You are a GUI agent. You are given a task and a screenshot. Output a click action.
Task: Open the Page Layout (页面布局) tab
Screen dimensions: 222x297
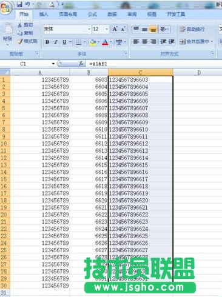tap(68, 15)
